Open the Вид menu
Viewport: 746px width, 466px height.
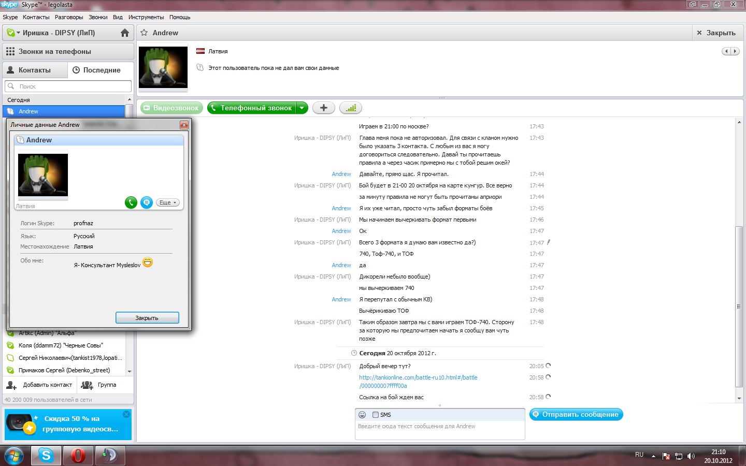[x=118, y=17]
